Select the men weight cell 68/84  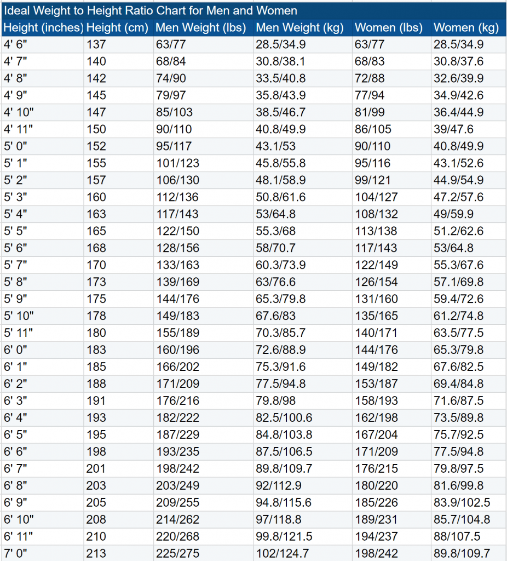click(x=203, y=61)
